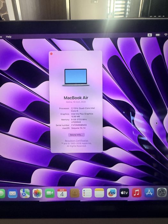168x224 pixels.
Task: Open Apple TV app in Dock
Action: click(124, 193)
